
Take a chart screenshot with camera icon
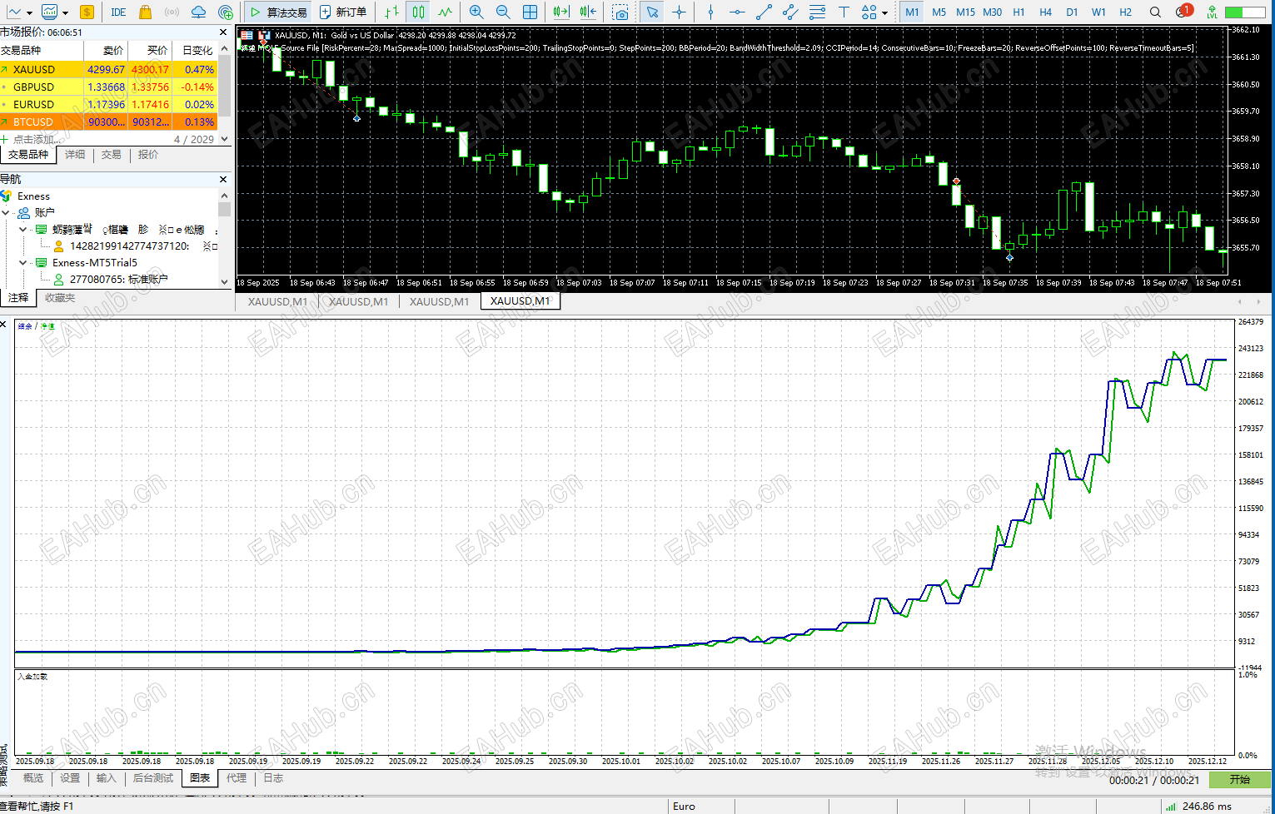click(620, 12)
